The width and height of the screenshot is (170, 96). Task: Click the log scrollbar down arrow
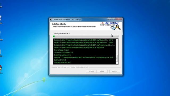click(117, 63)
